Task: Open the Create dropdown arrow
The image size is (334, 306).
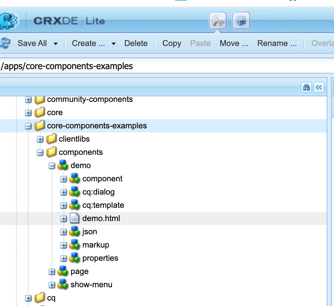Action: 114,44
